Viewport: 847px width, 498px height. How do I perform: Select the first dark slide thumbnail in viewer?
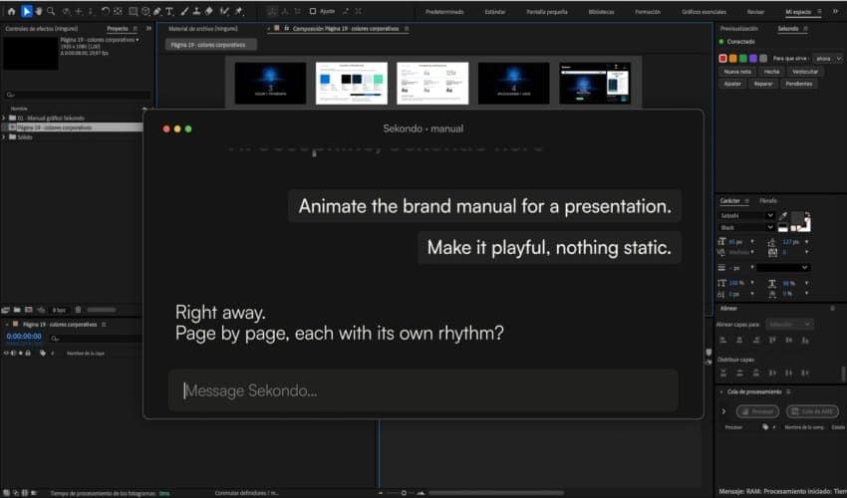click(x=270, y=84)
